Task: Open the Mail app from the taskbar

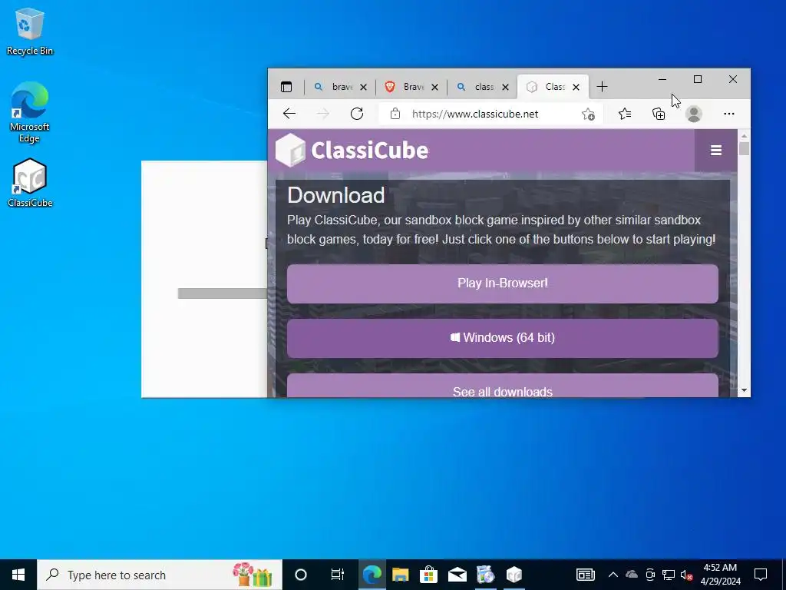Action: pyautogui.click(x=457, y=575)
